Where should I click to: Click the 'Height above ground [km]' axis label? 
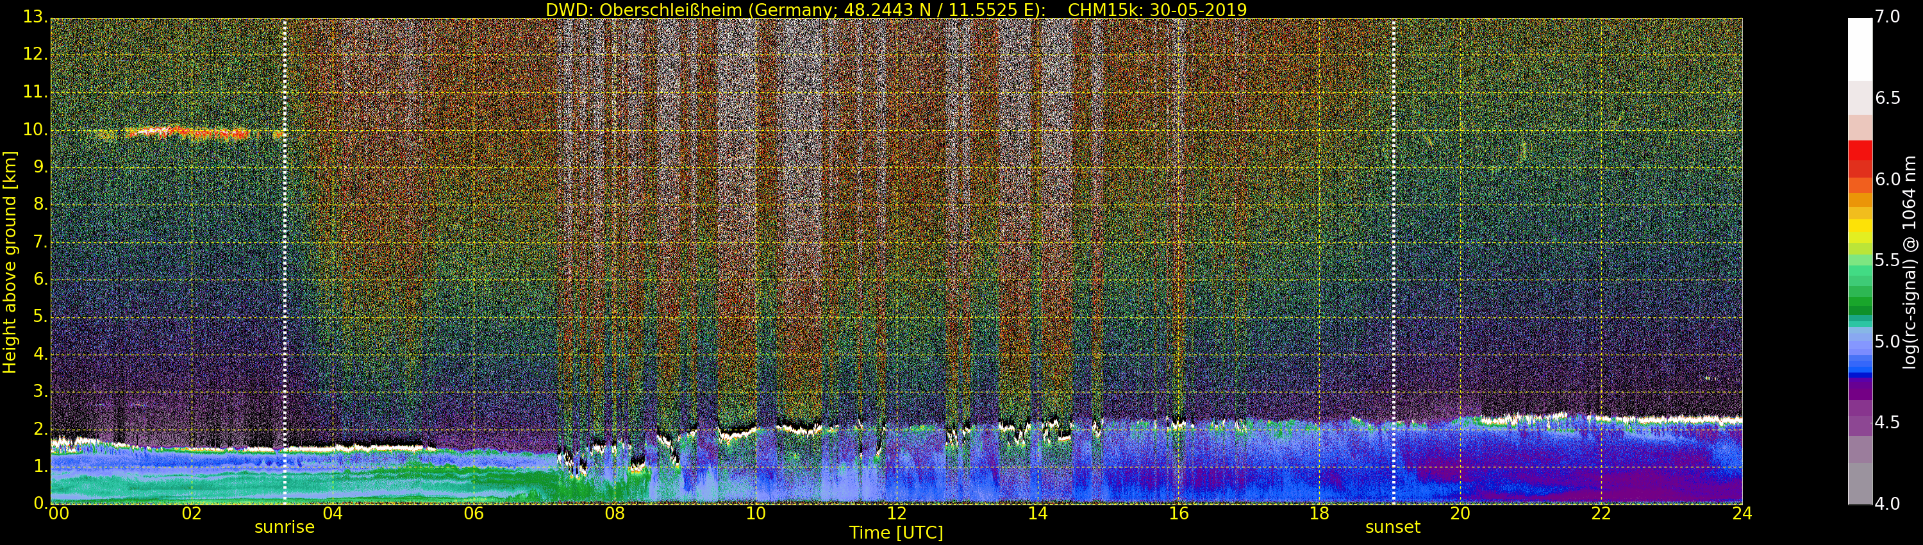10,262
